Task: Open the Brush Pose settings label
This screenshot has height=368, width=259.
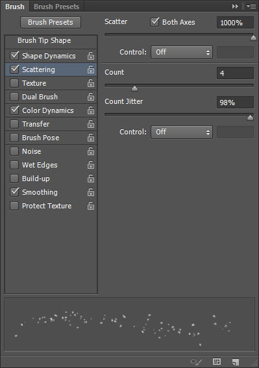Action: click(x=40, y=138)
